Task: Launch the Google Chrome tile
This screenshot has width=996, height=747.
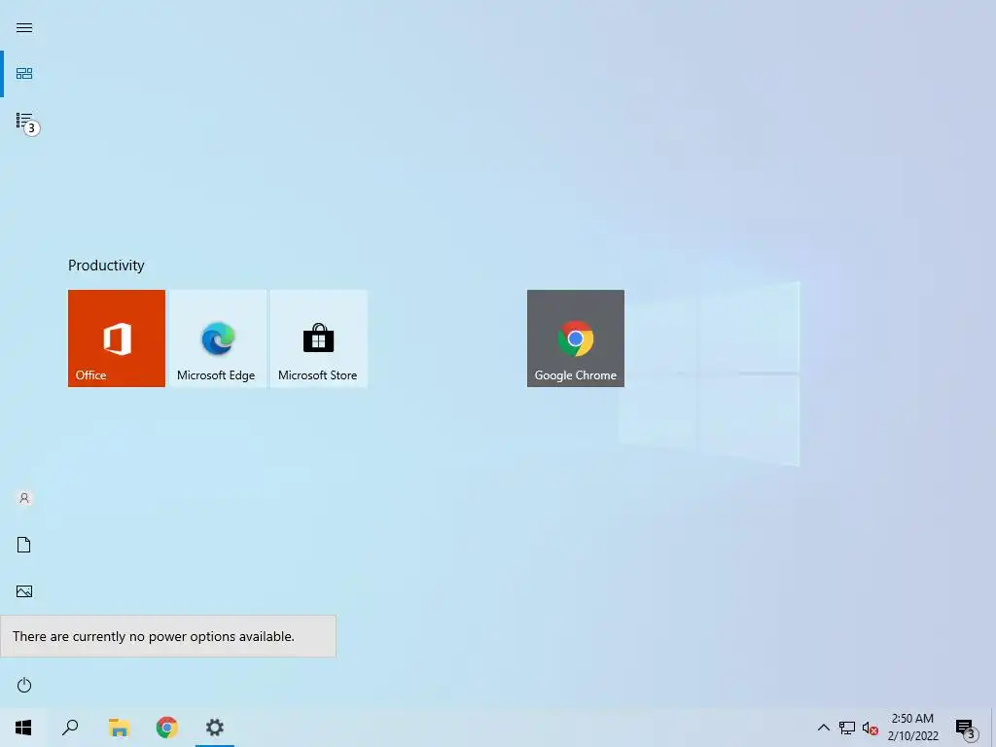Action: pos(576,338)
